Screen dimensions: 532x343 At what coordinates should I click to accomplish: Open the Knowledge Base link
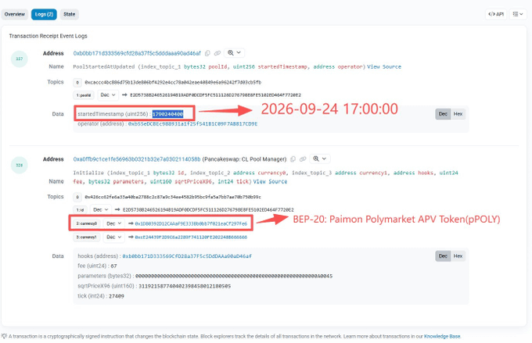pos(442,336)
